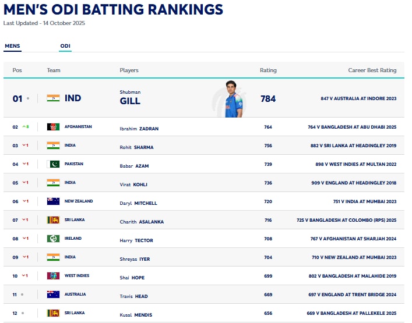Switch to the MENS tab
The height and width of the screenshot is (323, 412).
pos(12,46)
